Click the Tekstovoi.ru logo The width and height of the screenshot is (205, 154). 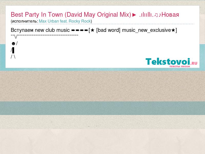point(171,63)
